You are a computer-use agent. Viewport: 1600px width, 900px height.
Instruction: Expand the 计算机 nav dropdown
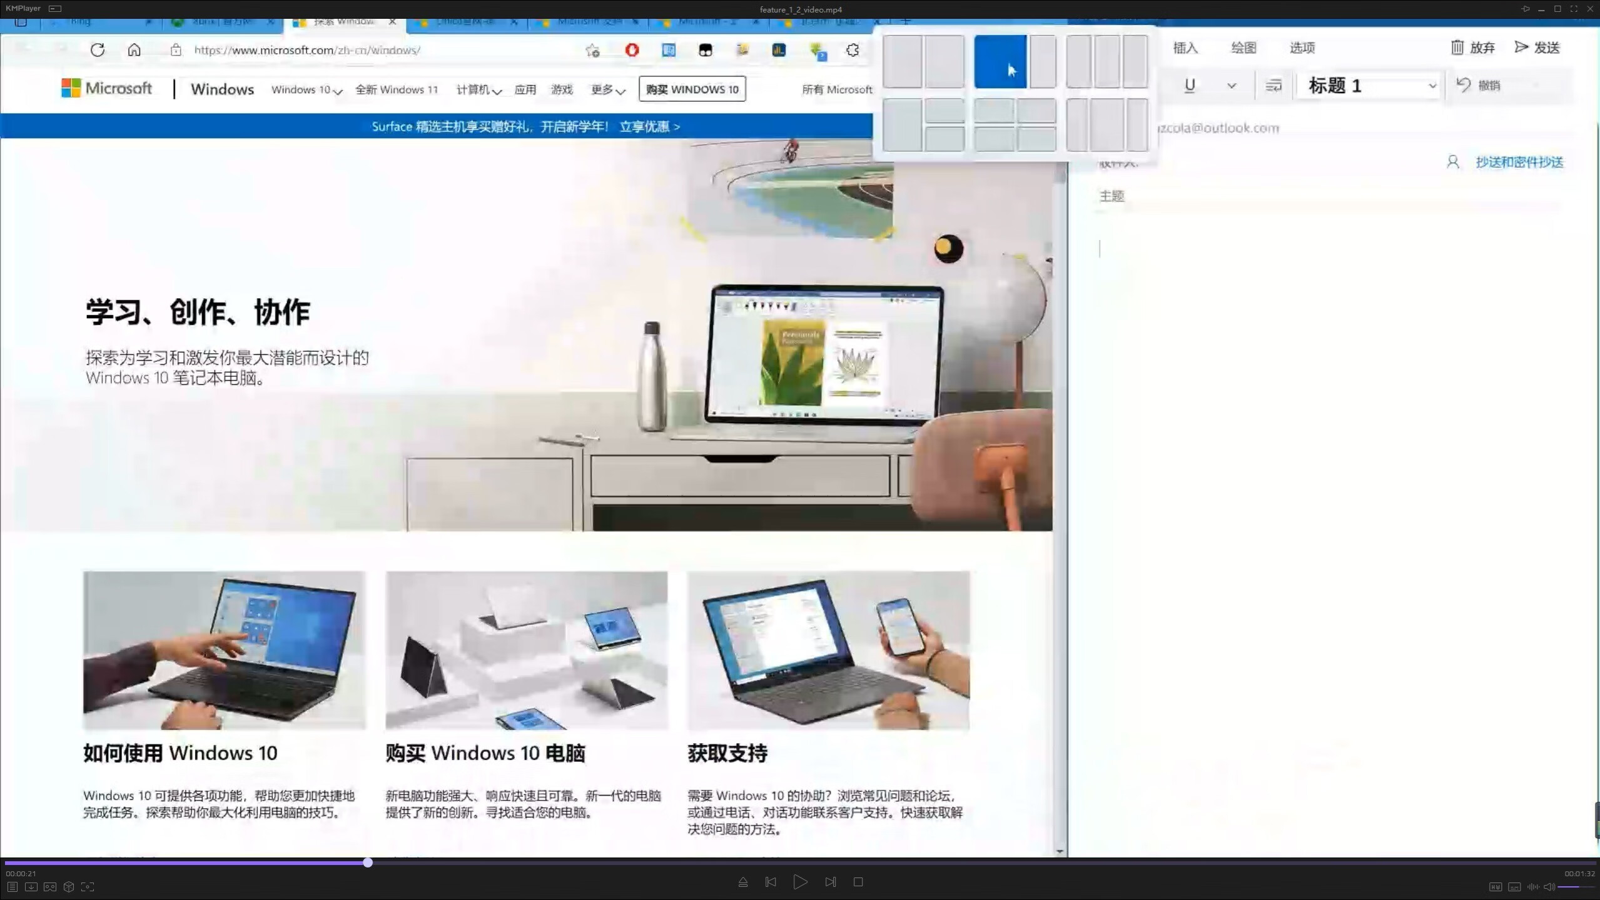[478, 89]
